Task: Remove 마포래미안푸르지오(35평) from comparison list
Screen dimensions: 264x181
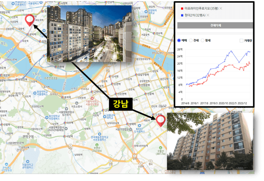Action: coord(221,8)
